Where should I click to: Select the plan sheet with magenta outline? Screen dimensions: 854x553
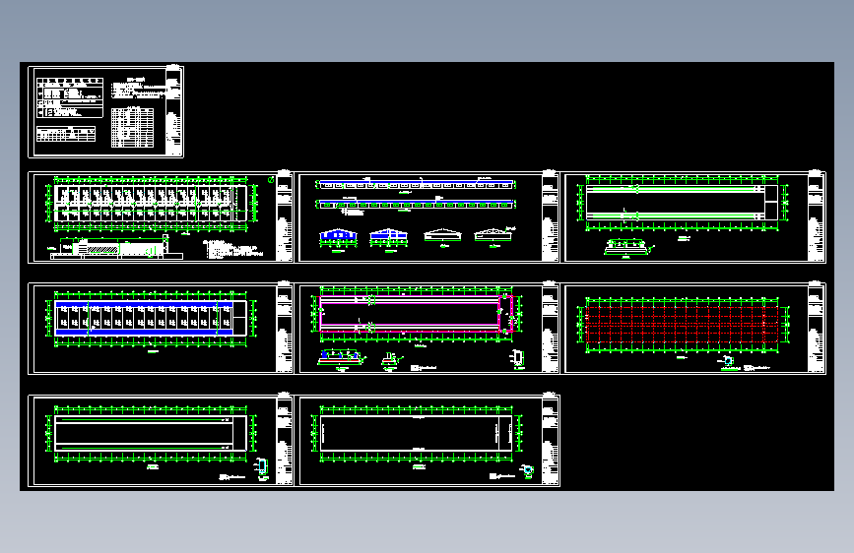[x=427, y=329]
